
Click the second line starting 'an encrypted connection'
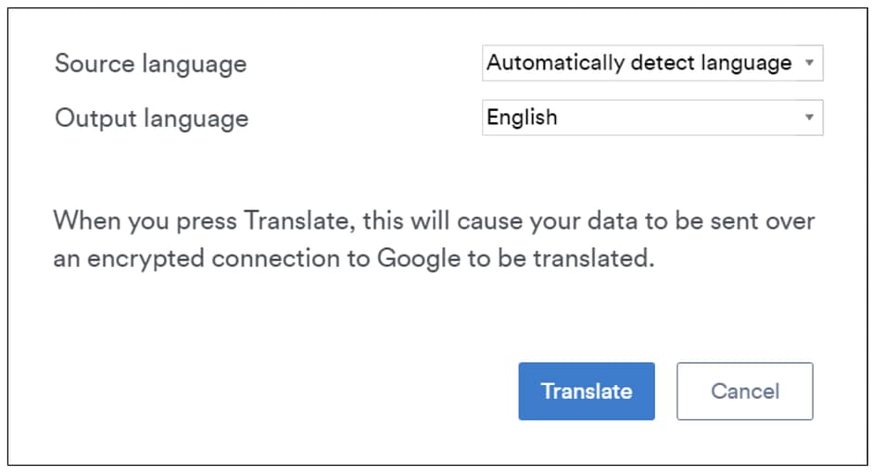[352, 259]
